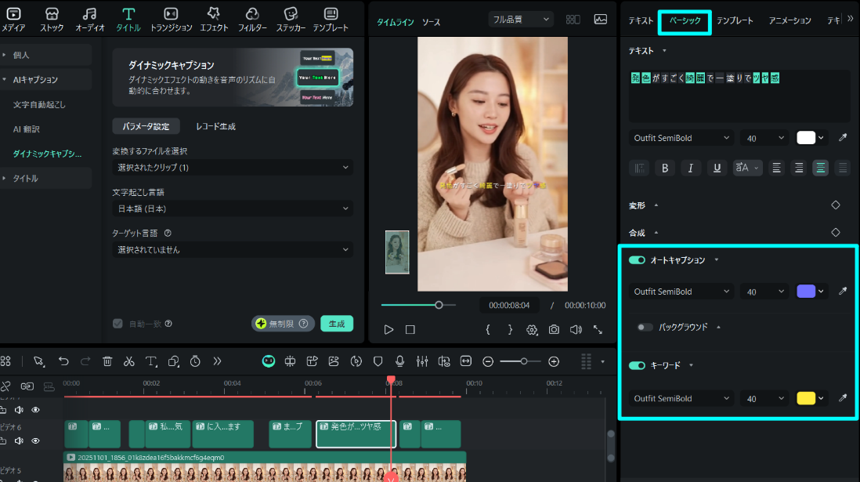Open the 文字起こし言語 dropdown showing 日本語 (日本)
Screen dimensions: 860x482
pyautogui.click(x=232, y=208)
